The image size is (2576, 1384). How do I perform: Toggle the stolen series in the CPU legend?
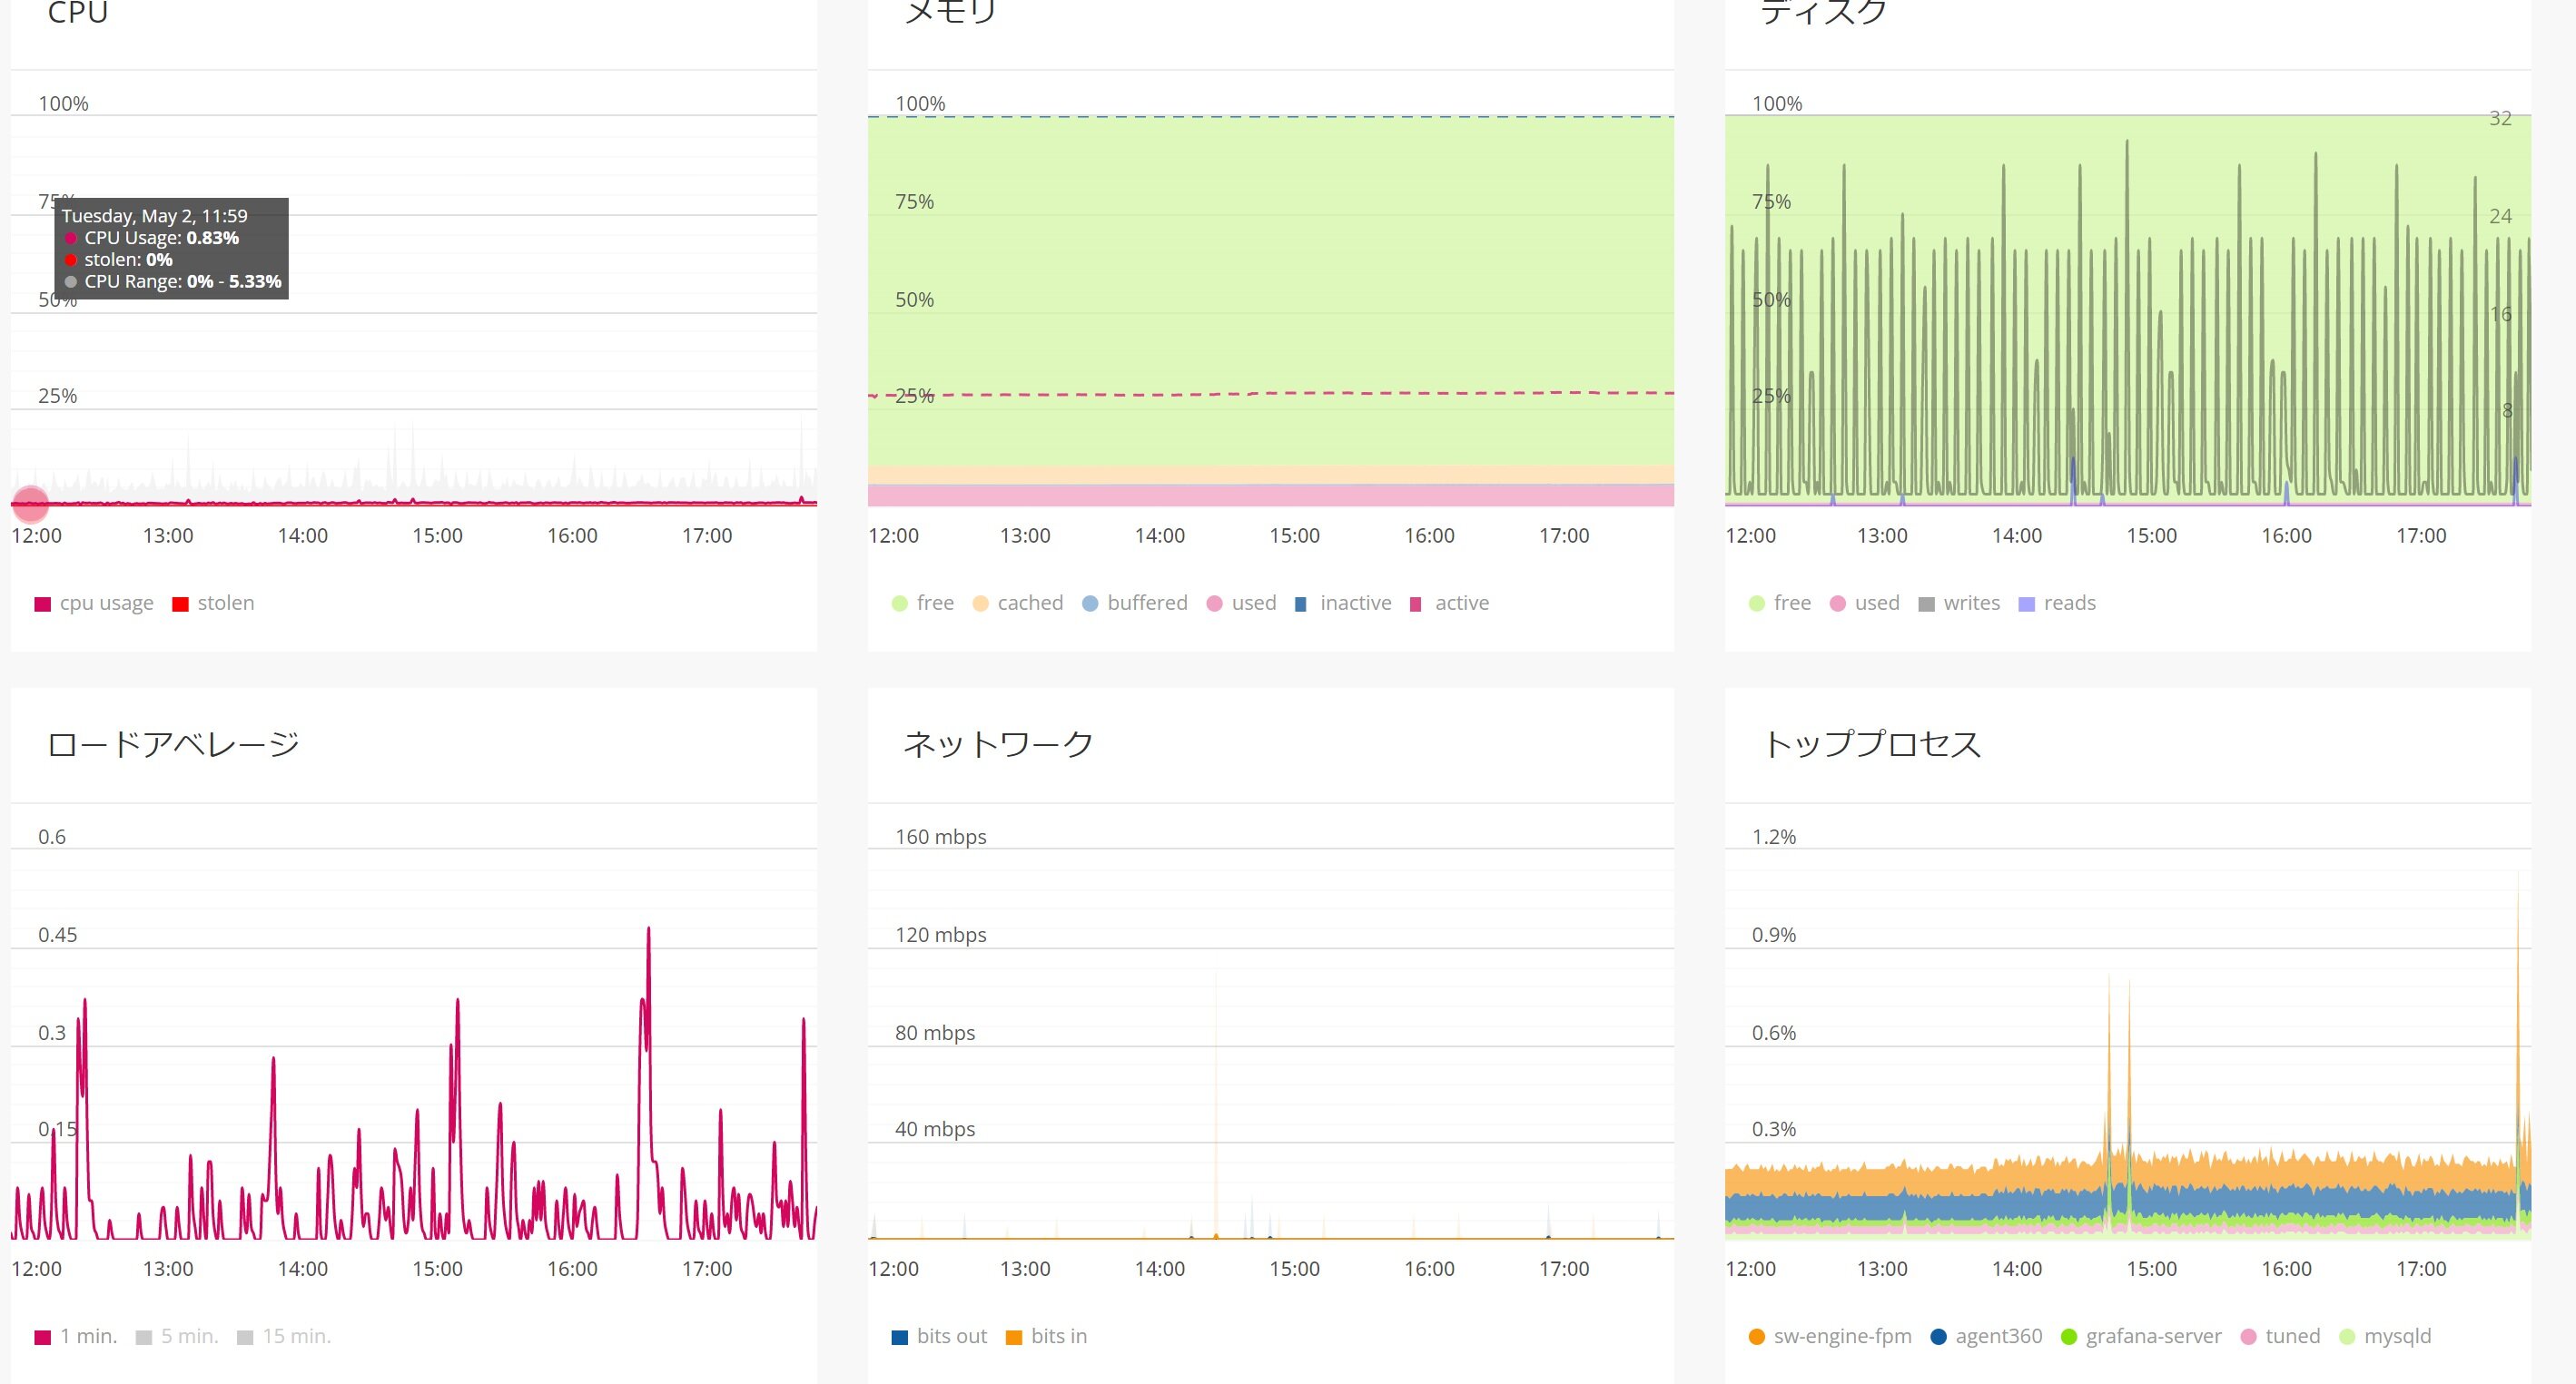[x=213, y=604]
